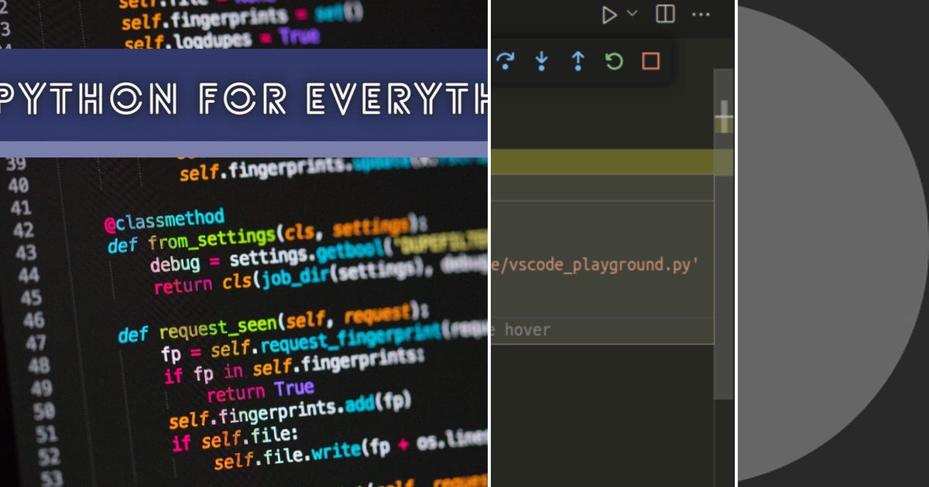Split the editor using the split icon
The image size is (929, 487).
[664, 14]
